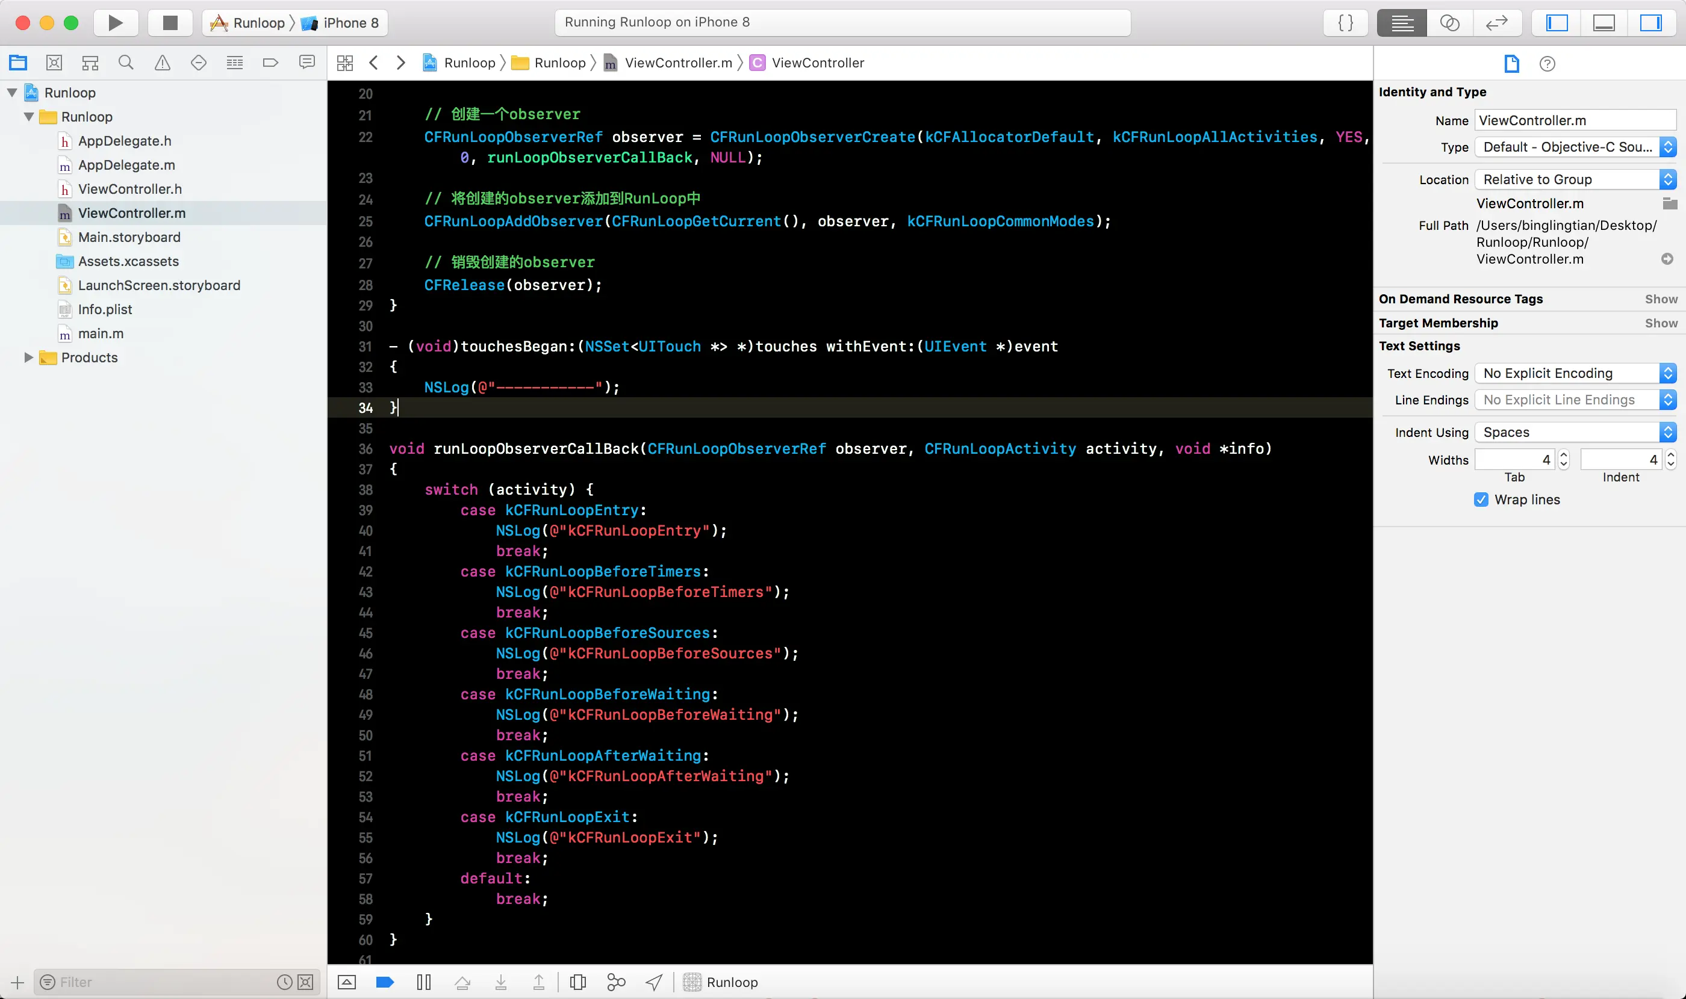
Task: Open the Issue navigator warning icon
Action: pyautogui.click(x=163, y=63)
